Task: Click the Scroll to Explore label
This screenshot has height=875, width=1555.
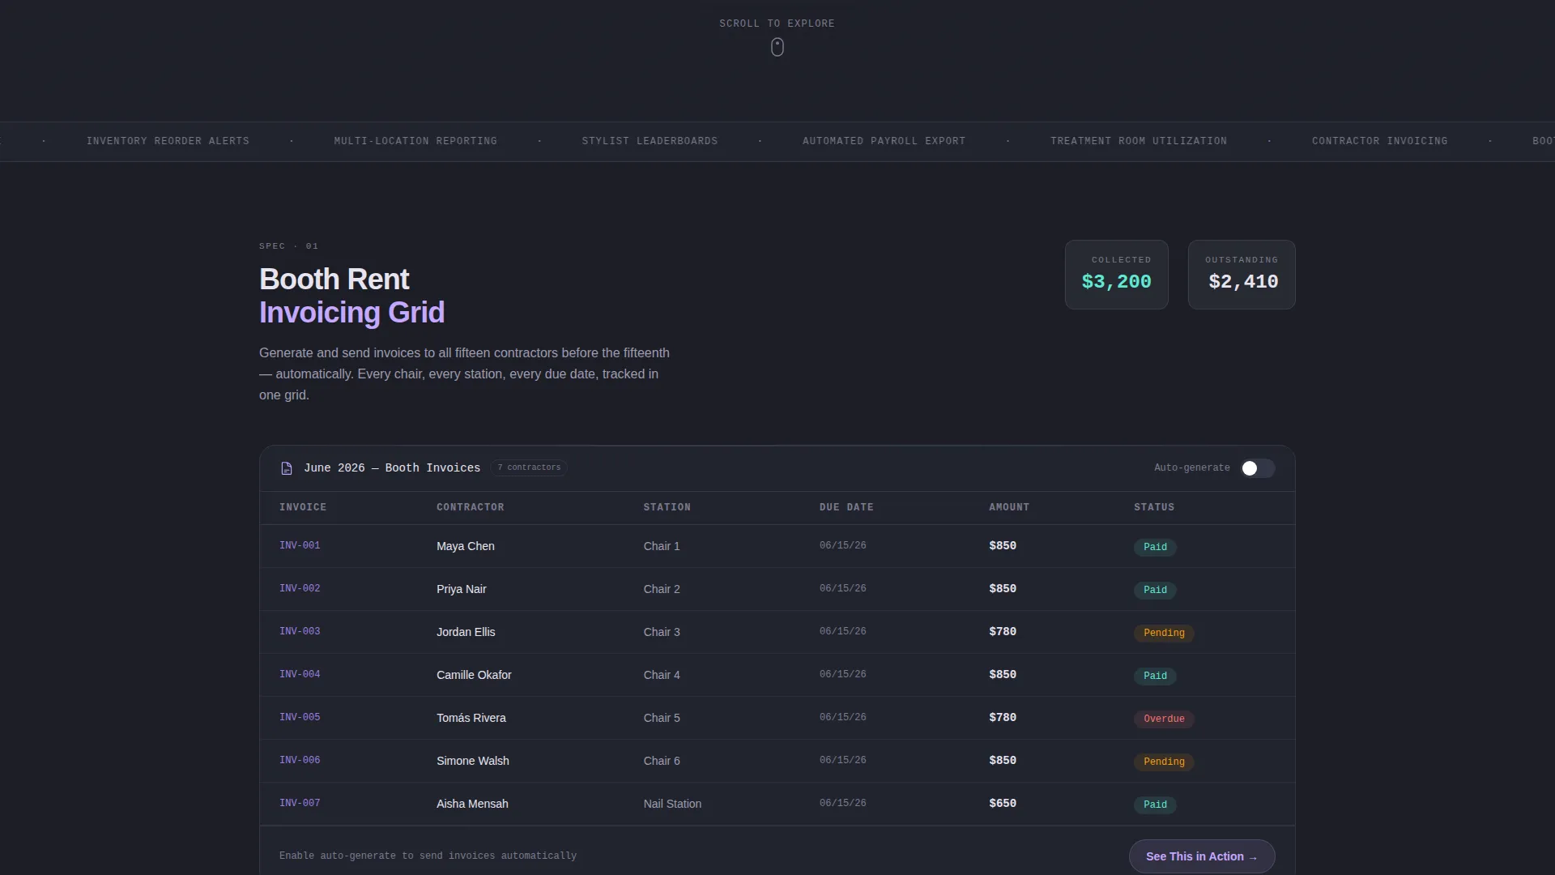Action: pyautogui.click(x=777, y=23)
